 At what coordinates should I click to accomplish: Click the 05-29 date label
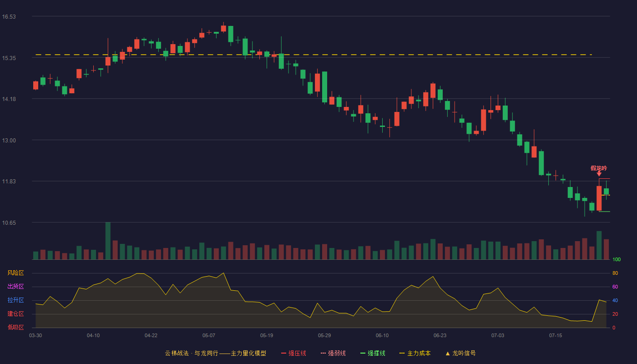(x=324, y=335)
